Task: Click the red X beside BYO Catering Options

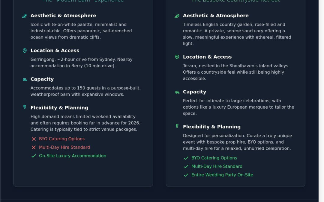Action: pos(34,139)
